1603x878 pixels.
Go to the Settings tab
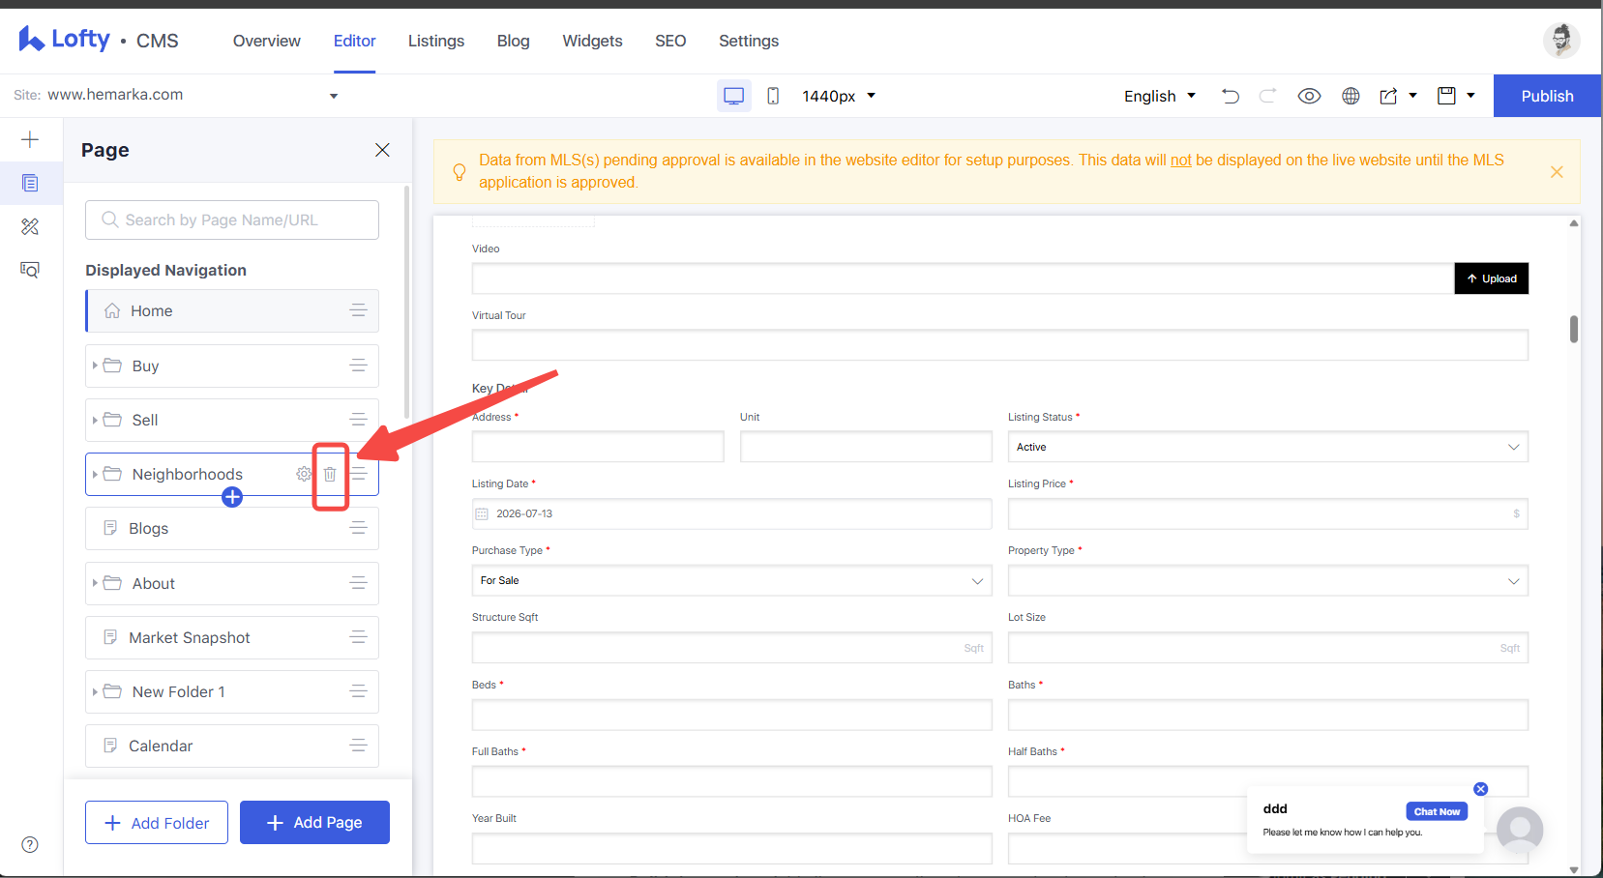coord(749,41)
